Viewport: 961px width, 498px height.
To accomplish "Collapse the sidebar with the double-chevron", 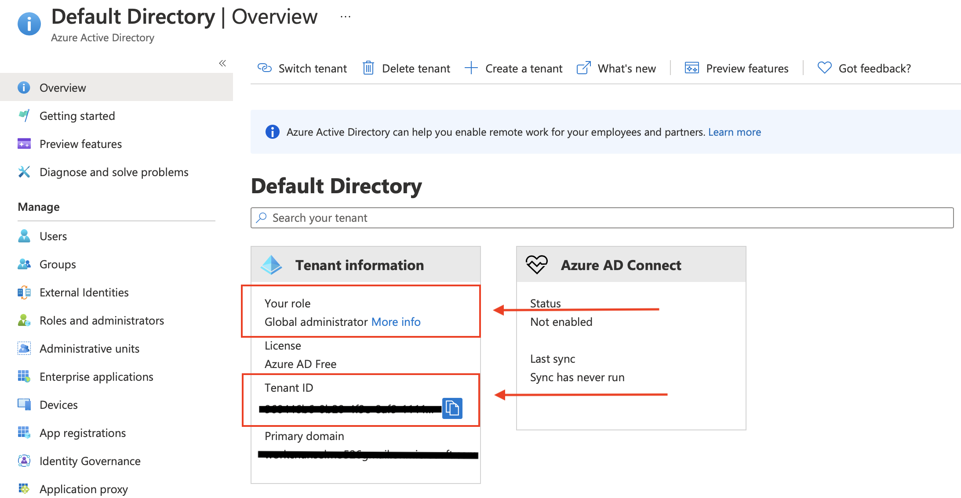I will coord(222,63).
